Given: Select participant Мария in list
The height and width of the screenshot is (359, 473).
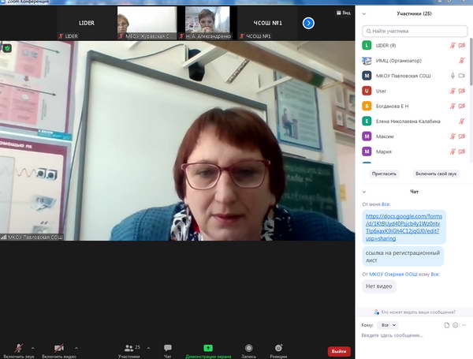Looking at the screenshot, I should 414,151.
